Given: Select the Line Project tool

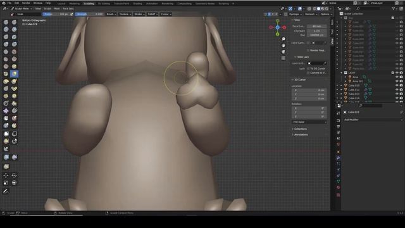Looking at the screenshot, I should pyautogui.click(x=6, y=149).
